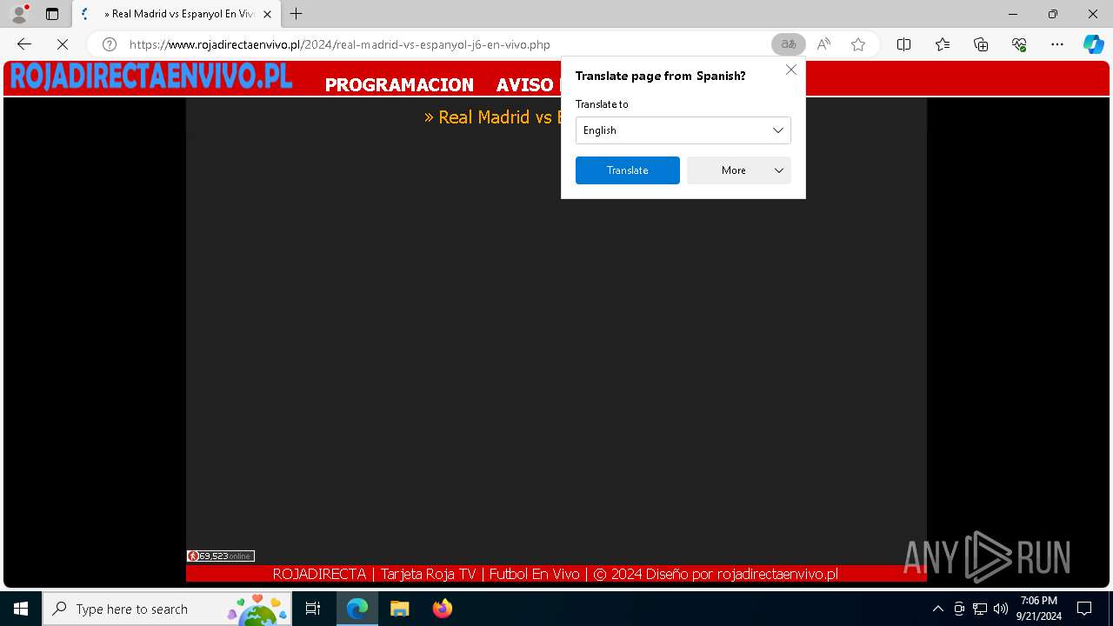Open network status tray icon
Image resolution: width=1113 pixels, height=626 pixels.
pos(980,609)
